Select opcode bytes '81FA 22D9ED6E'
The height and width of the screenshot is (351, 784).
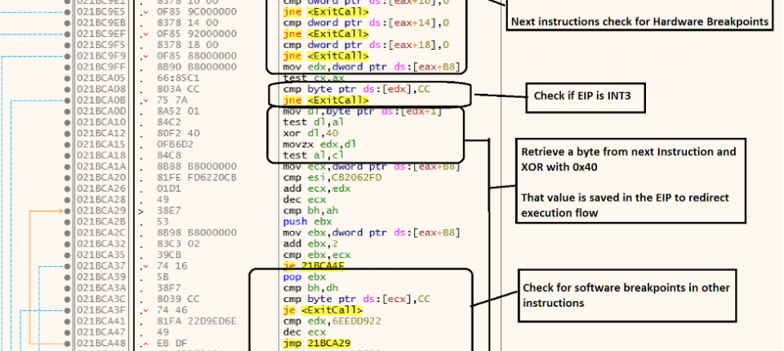[x=195, y=321]
